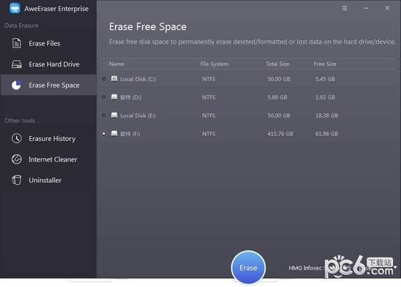The image size is (401, 287).
Task: Click the drive icon for Local Disk (C:)
Action: click(114, 79)
